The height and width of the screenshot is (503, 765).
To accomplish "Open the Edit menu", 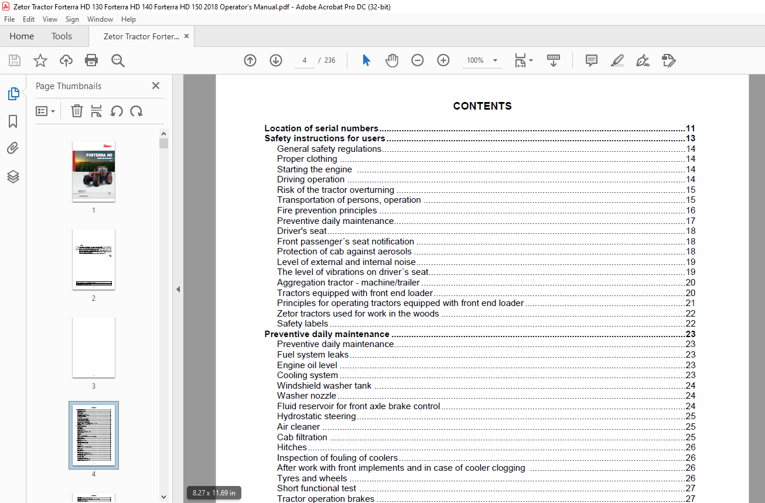I will pos(29,19).
